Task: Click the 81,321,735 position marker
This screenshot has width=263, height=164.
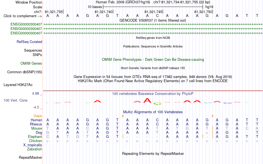Action: (54, 12)
